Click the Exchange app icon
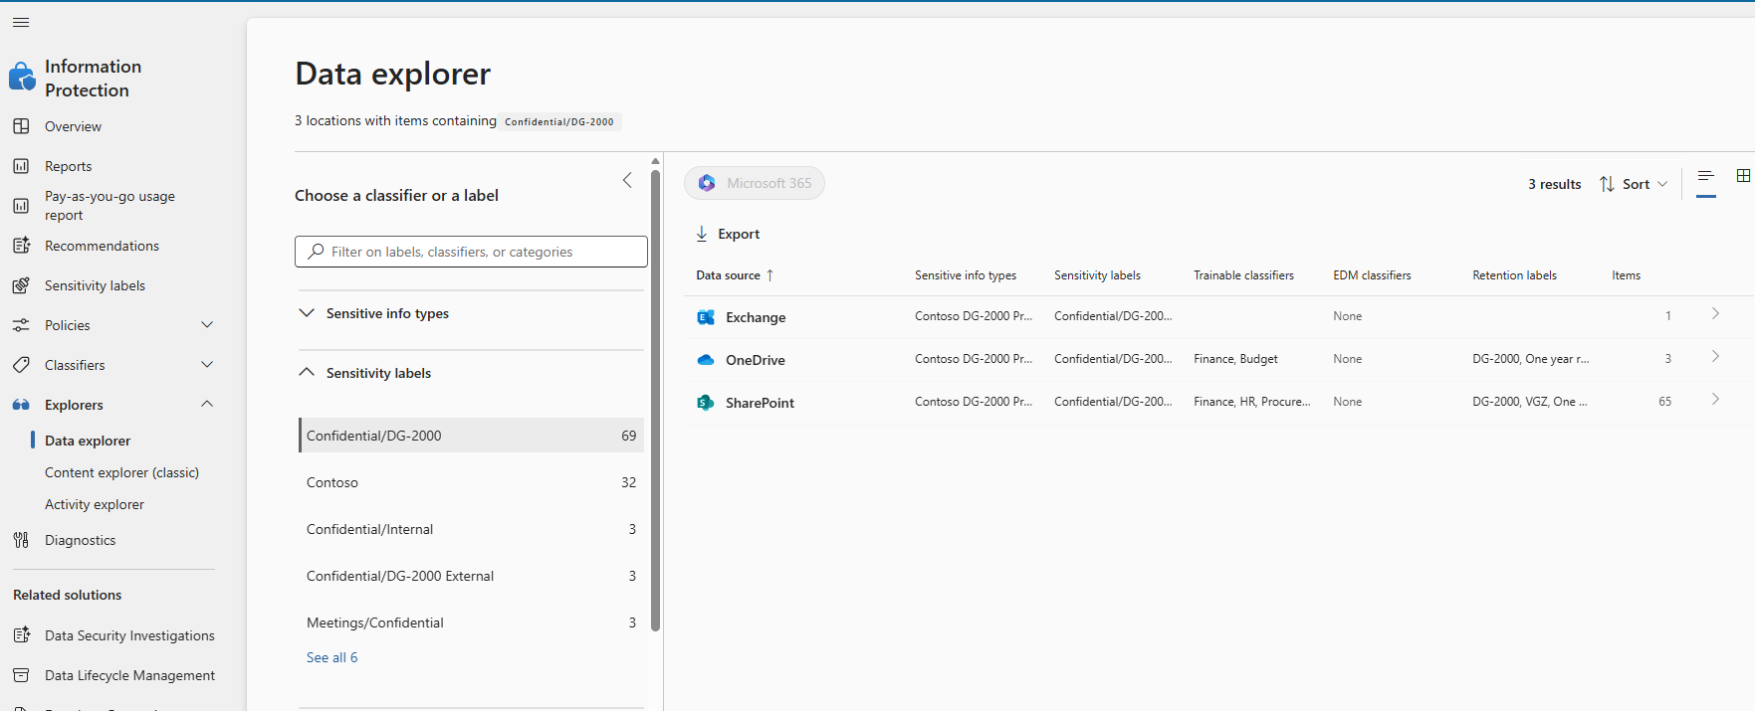 706,317
